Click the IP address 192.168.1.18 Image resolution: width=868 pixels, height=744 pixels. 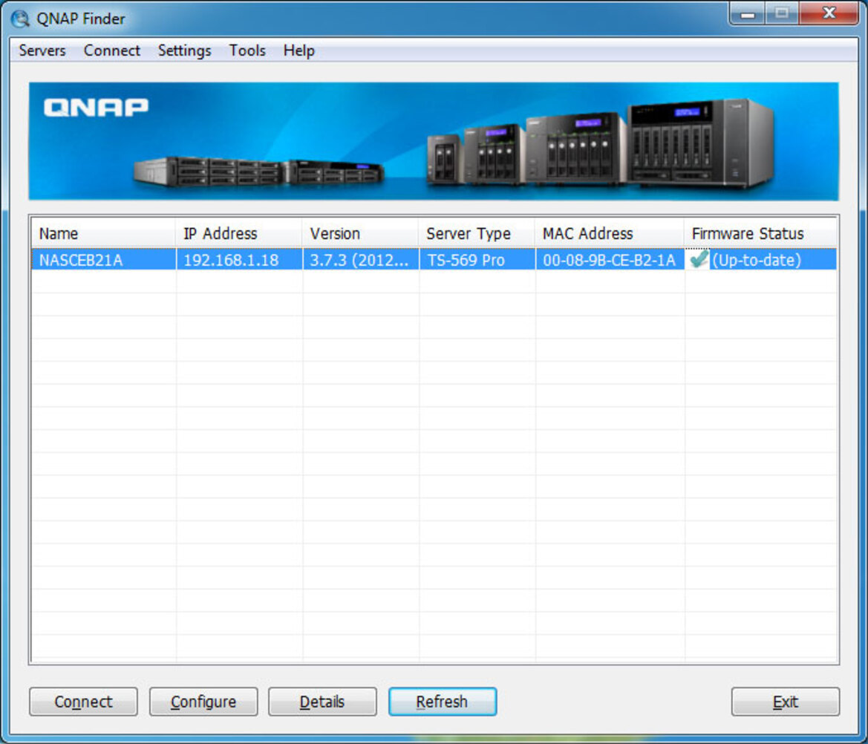pos(231,260)
